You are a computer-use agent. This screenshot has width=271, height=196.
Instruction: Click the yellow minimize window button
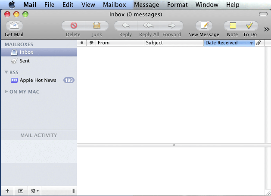(16, 14)
